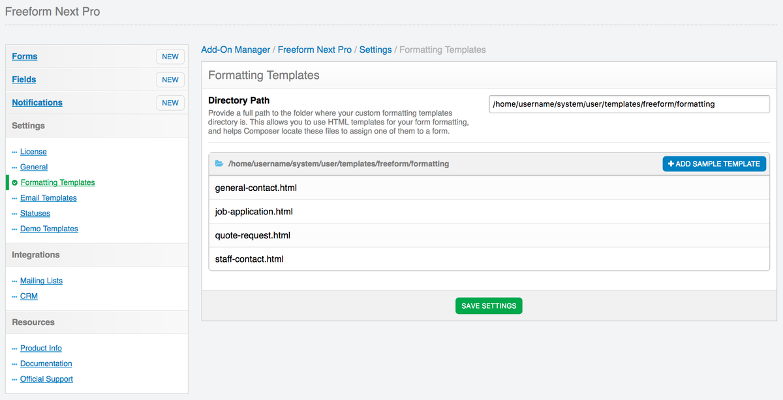This screenshot has height=400, width=783.
Task: Open Demo Templates settings
Action: click(49, 229)
